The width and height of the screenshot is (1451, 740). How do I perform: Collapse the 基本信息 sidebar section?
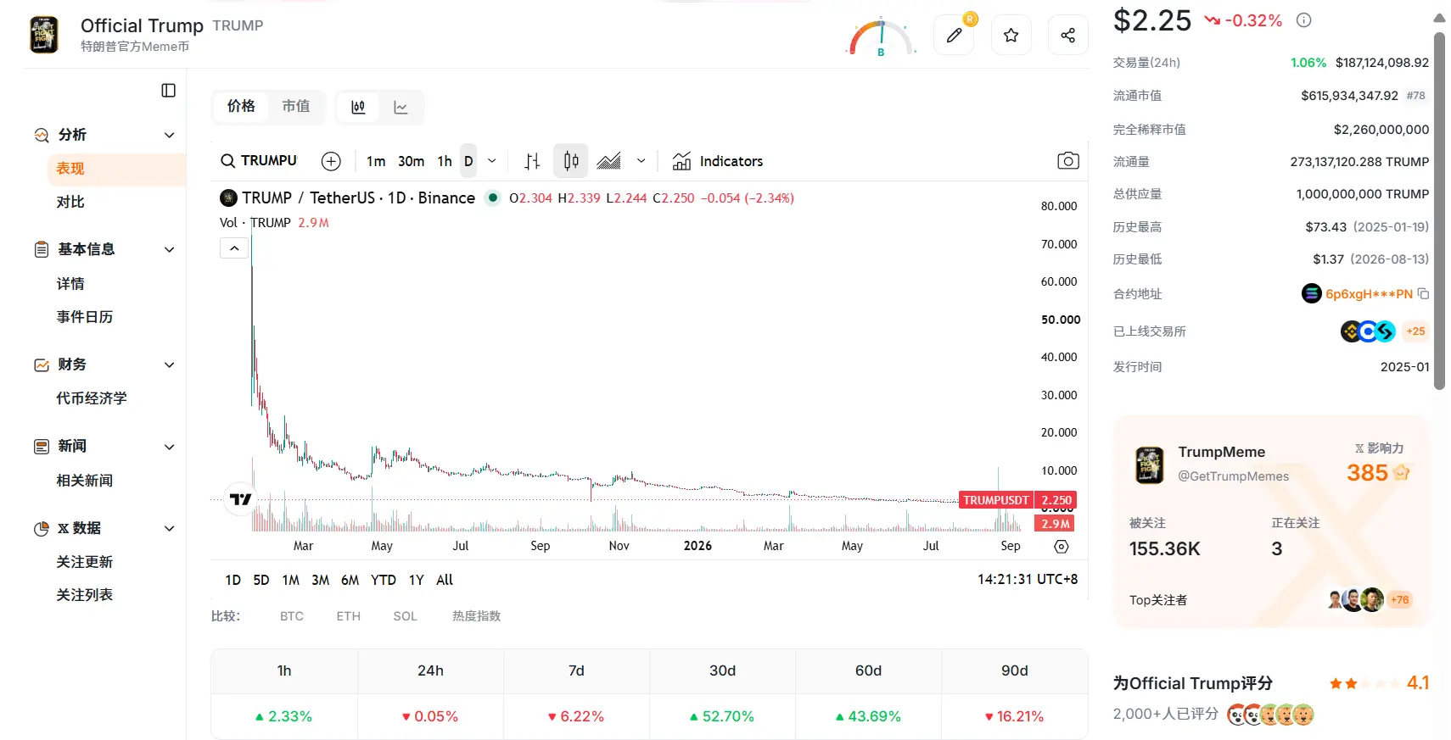(x=169, y=250)
